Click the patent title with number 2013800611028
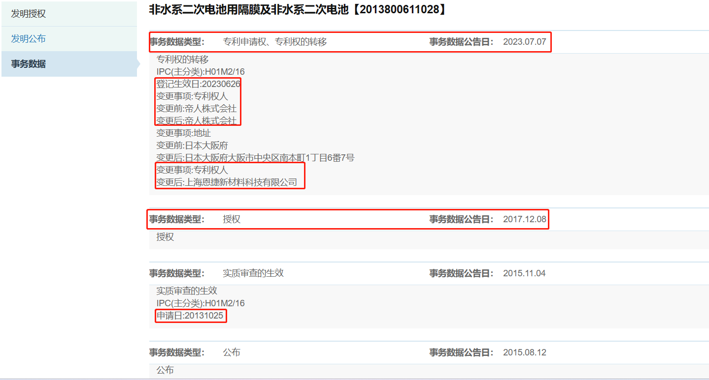Viewport: 709px width, 380px height. 298,9
